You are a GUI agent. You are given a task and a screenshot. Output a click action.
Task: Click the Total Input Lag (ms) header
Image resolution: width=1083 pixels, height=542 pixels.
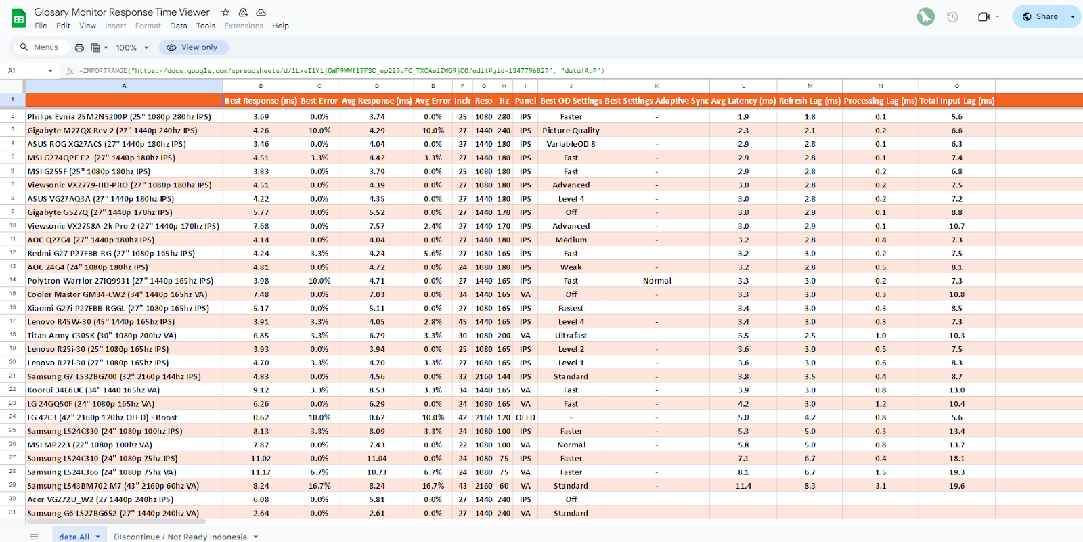(x=956, y=100)
